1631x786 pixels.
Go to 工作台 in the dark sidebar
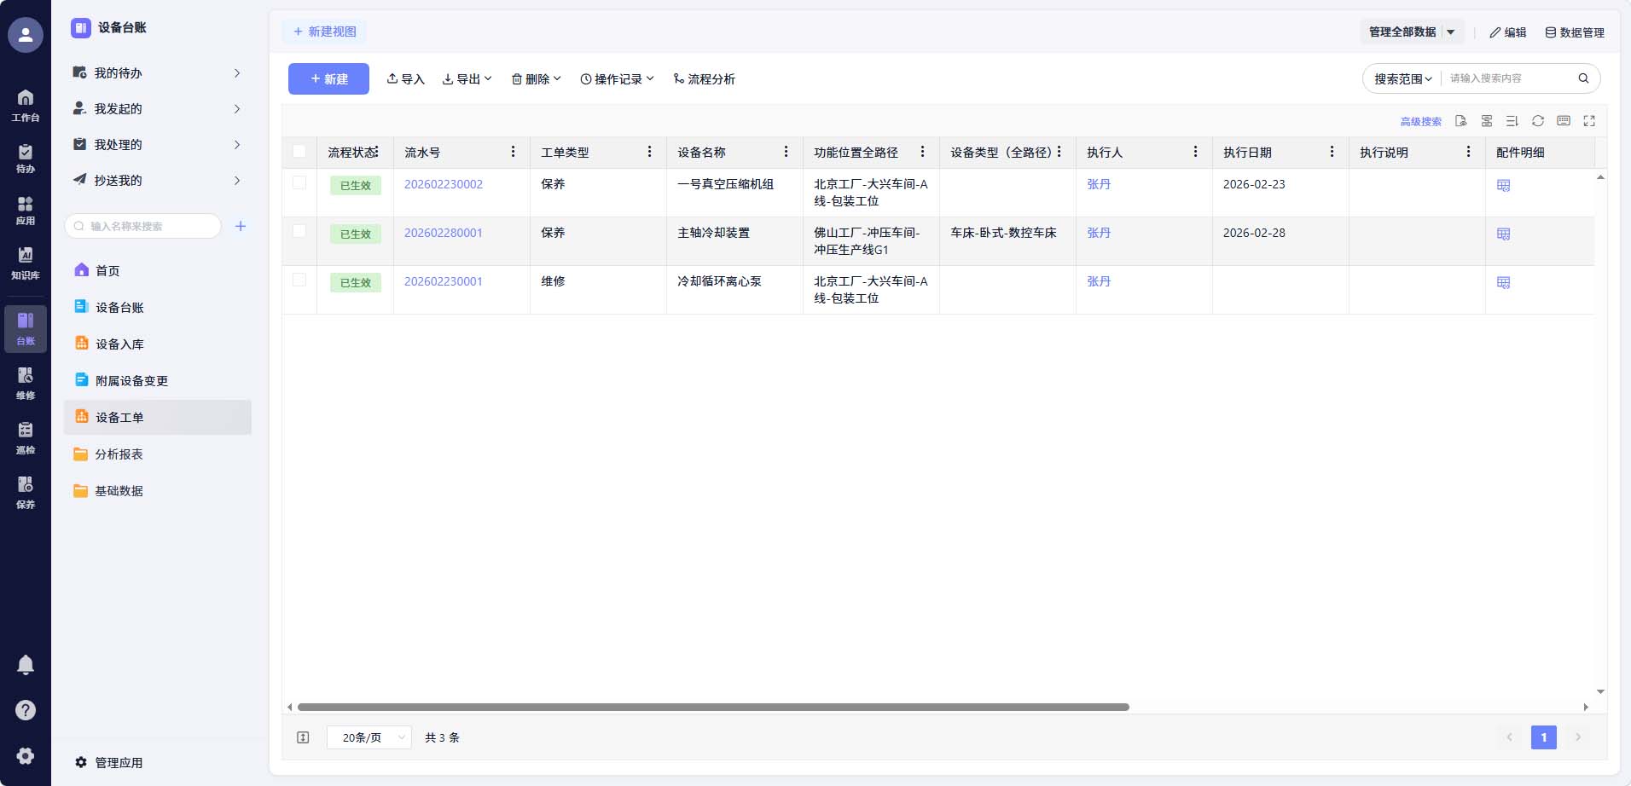click(26, 106)
